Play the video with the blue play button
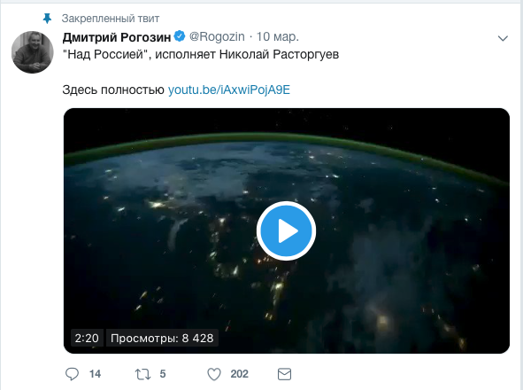This screenshot has height=390, width=523. (286, 231)
